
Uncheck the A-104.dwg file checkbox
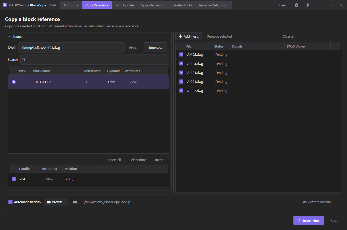click(x=181, y=73)
